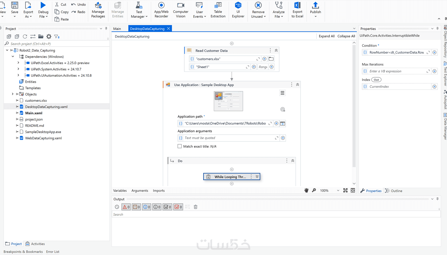Open the User Events menu
447x255 pixels.
click(x=200, y=10)
